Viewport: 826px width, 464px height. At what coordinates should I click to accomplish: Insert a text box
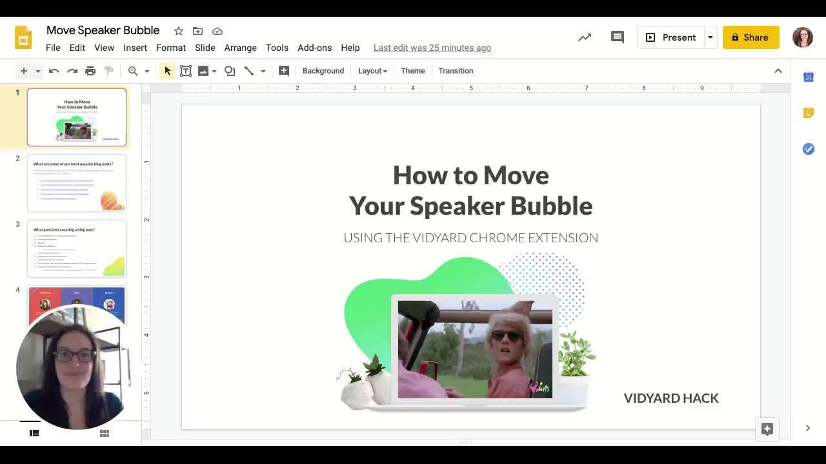186,71
